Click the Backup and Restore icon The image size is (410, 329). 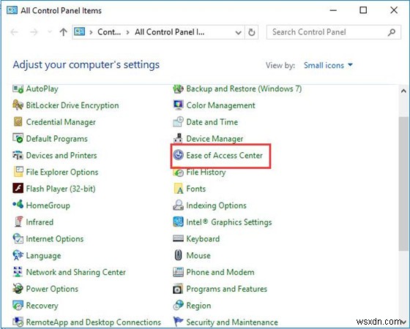click(179, 88)
